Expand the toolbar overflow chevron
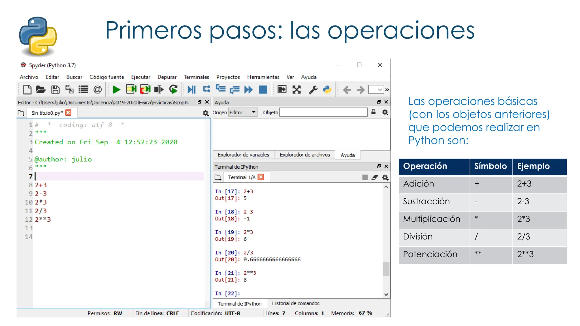 [x=387, y=90]
